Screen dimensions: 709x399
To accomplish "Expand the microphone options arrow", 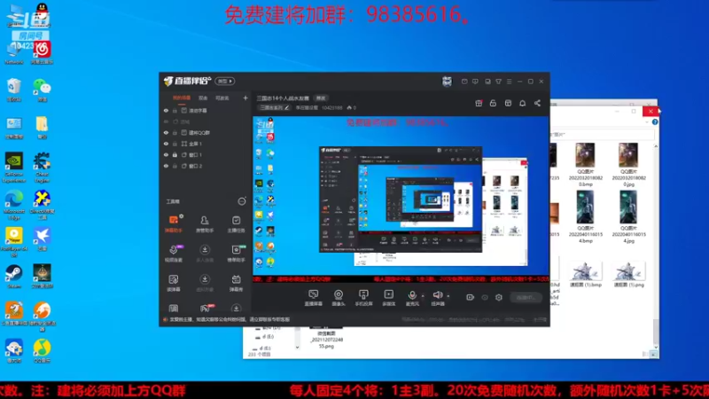I will (423, 296).
